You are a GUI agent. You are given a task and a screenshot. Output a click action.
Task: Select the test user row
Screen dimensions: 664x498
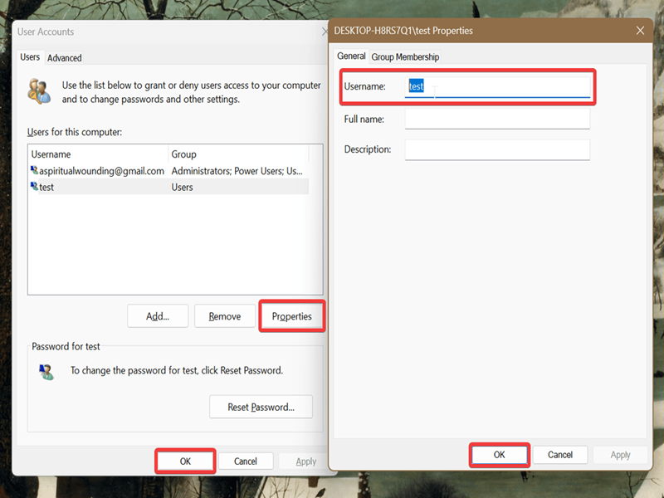pos(169,187)
